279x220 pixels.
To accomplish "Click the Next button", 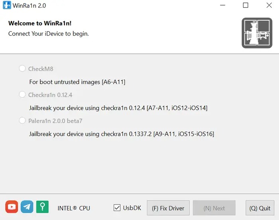I will (214, 208).
